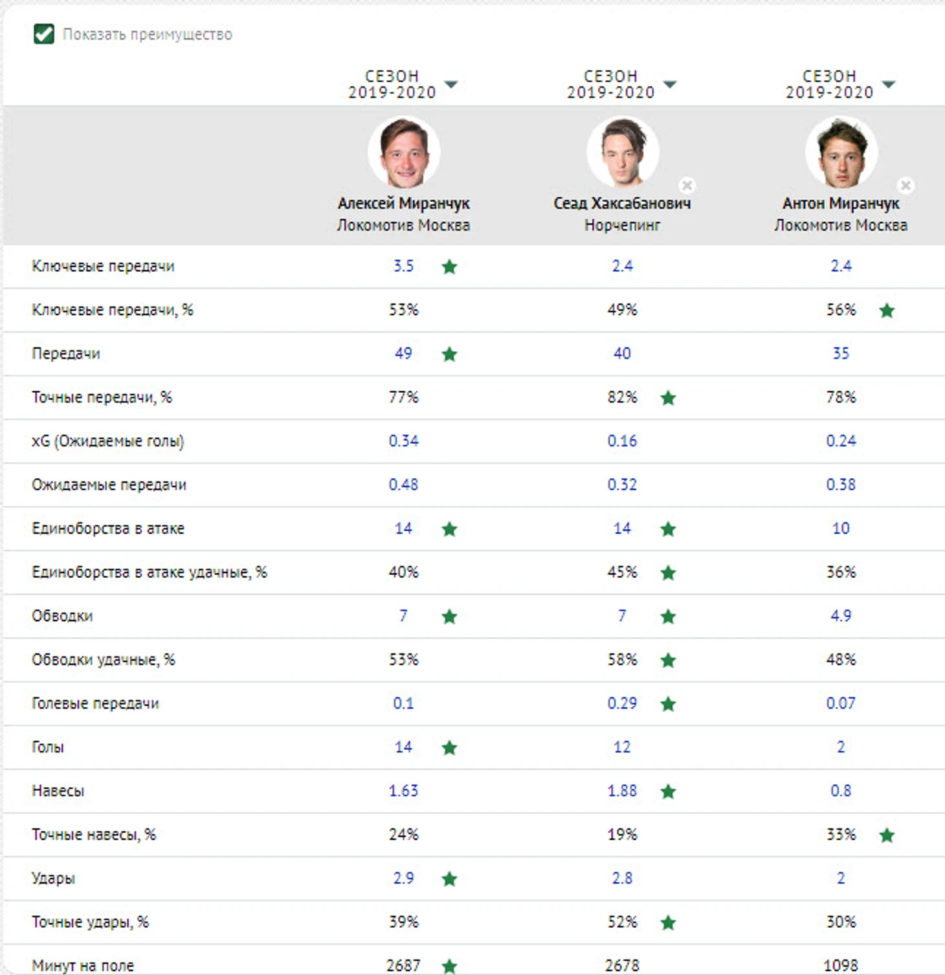Click star next to Голы value 14
Viewport: 945px width, 975px height.
tap(449, 748)
